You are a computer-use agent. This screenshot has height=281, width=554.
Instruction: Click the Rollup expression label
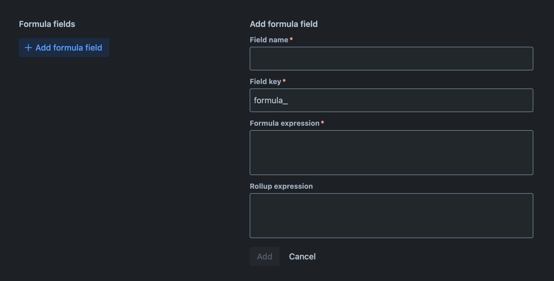click(281, 186)
